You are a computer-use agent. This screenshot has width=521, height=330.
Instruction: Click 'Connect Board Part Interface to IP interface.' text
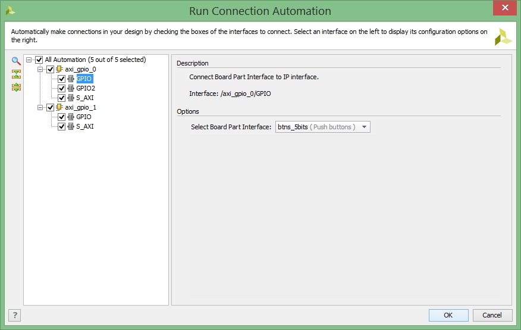coord(254,77)
